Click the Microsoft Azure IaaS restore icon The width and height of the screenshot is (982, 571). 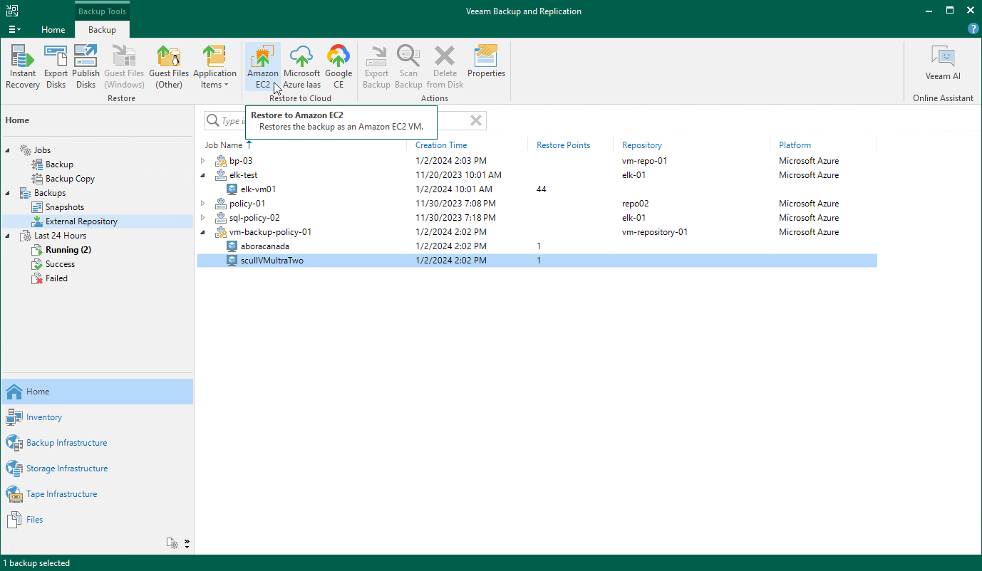coord(301,67)
